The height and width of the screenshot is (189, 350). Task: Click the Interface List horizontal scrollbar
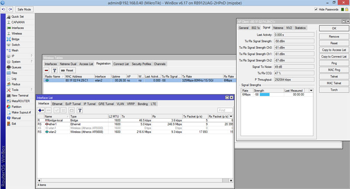(x=135, y=180)
